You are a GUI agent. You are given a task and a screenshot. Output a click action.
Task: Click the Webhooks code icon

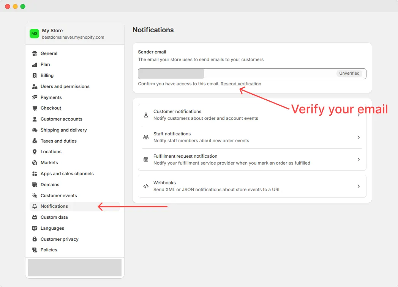tap(146, 186)
